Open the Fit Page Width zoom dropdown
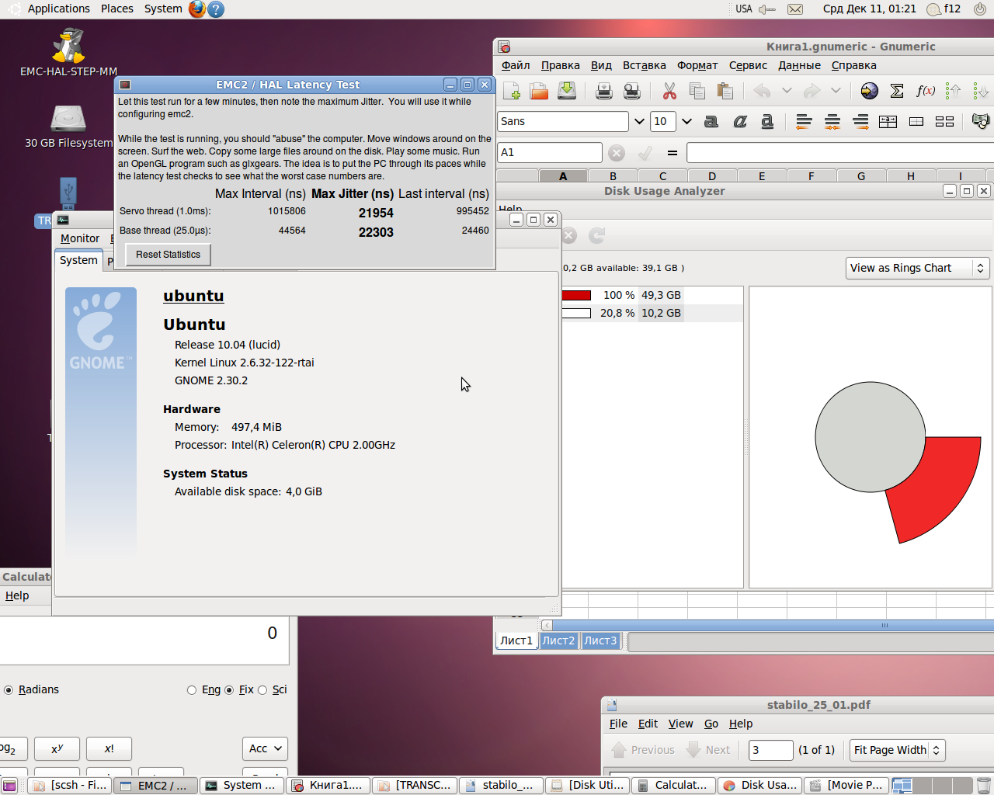 pos(898,750)
